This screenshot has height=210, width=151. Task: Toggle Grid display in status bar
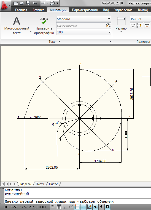[x=59, y=207]
